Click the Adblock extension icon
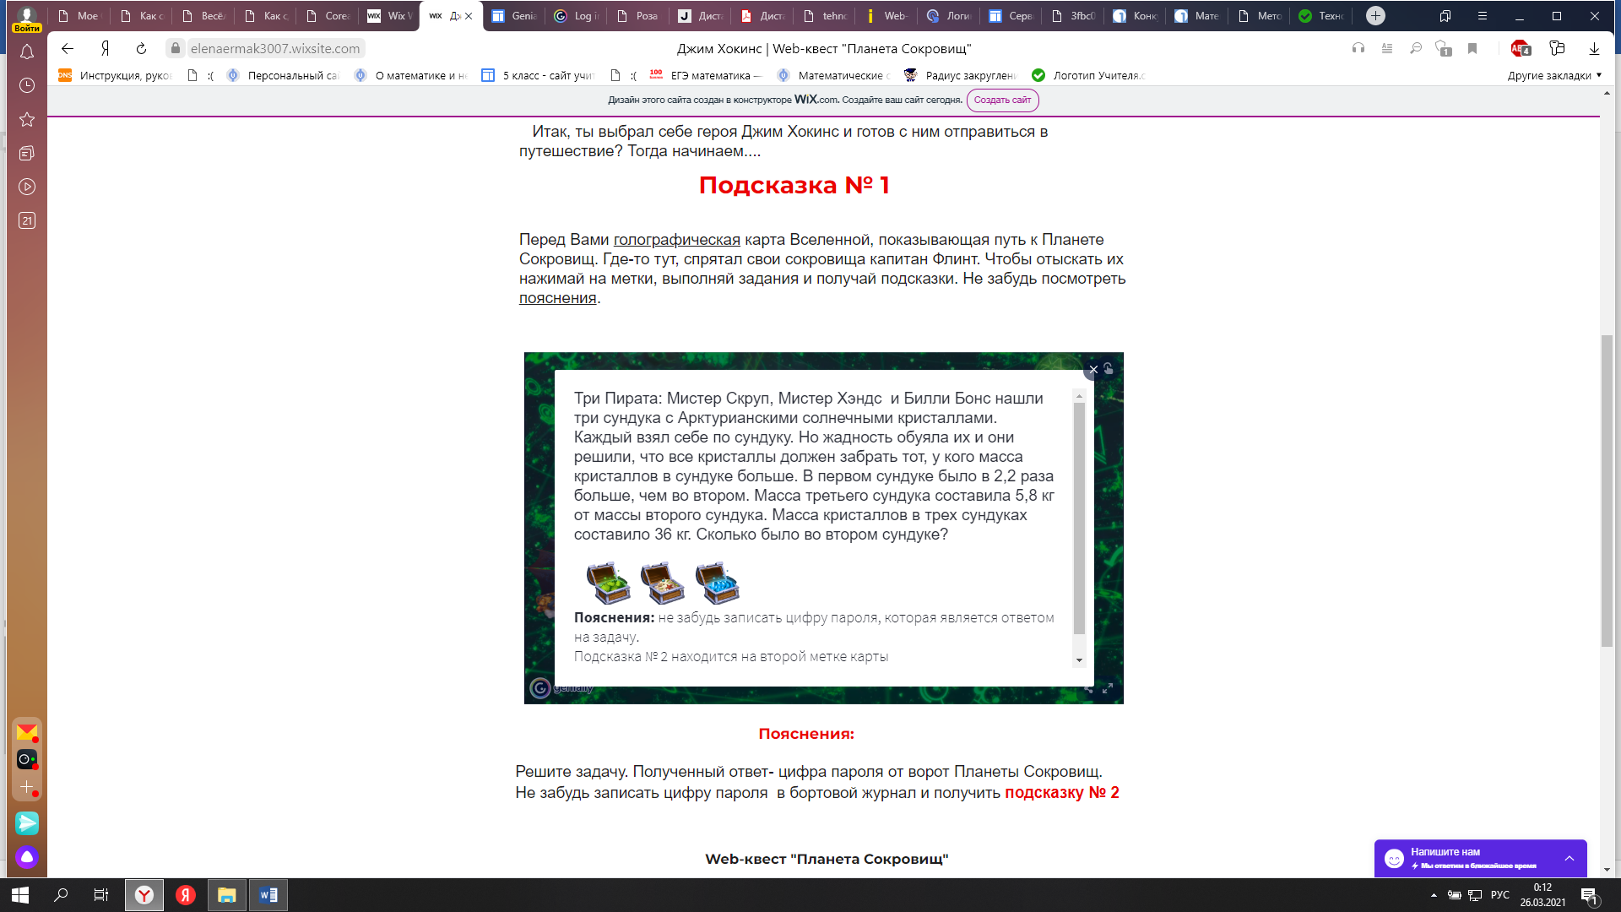 (1520, 49)
